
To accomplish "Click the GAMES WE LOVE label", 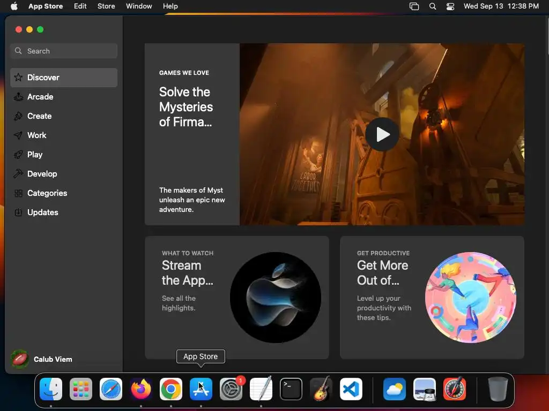I will (x=184, y=73).
